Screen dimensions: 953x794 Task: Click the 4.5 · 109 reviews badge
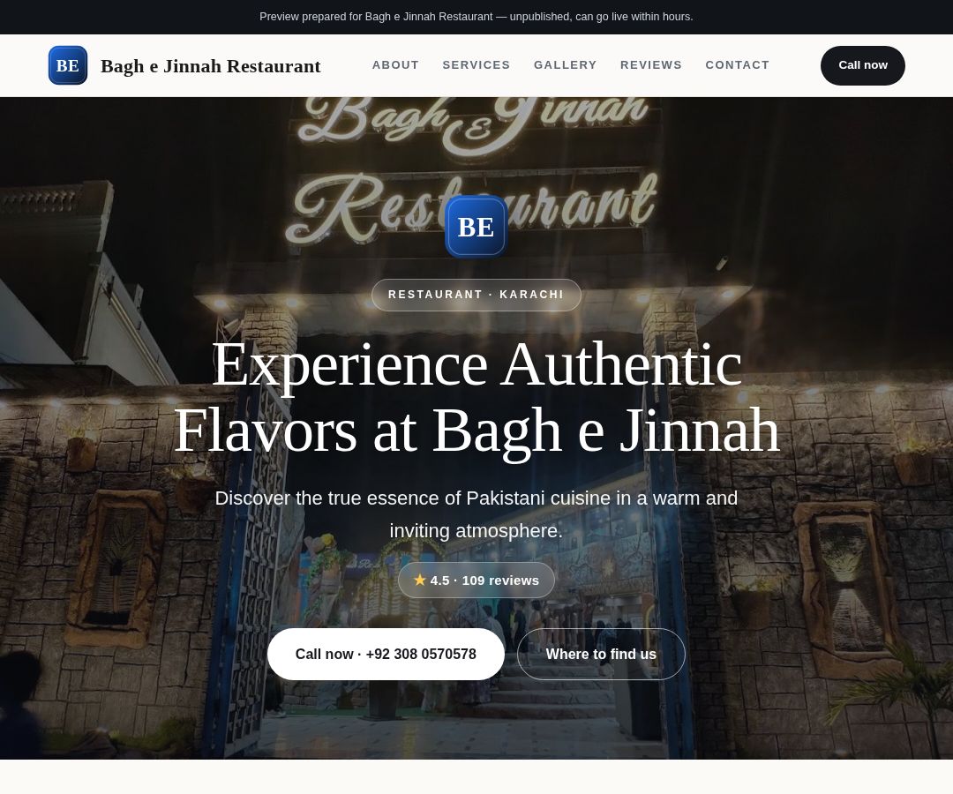(x=476, y=581)
